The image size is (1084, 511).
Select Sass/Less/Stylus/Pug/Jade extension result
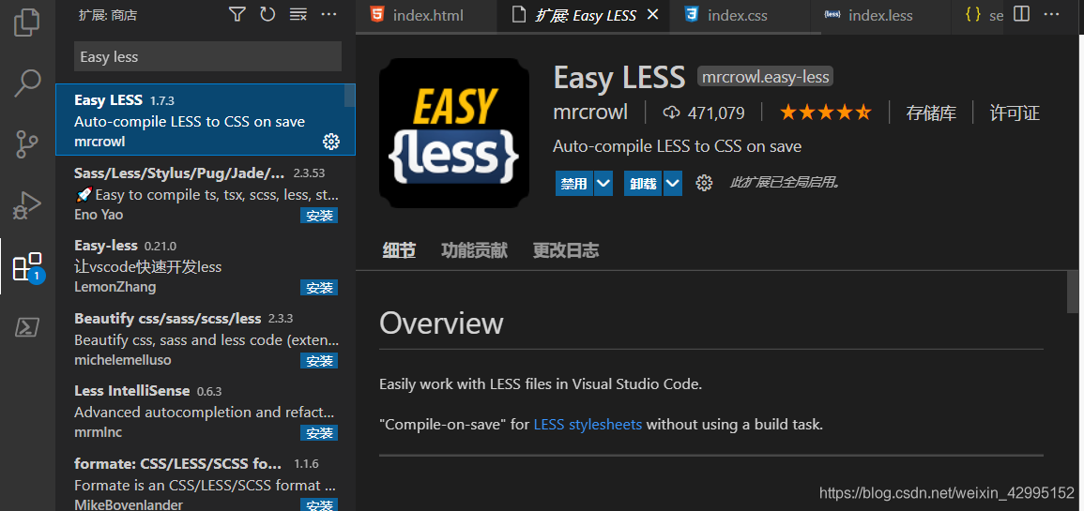(x=206, y=192)
